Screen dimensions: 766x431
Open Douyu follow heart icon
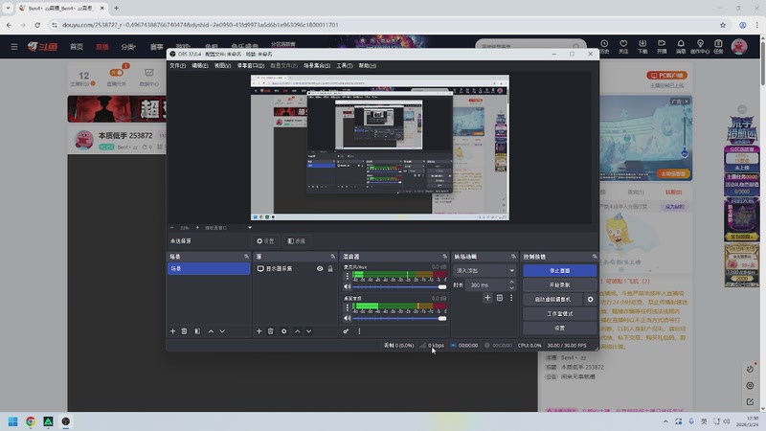point(623,46)
